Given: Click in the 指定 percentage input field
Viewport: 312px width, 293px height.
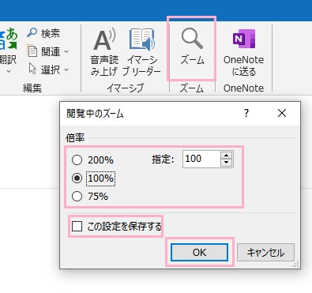Looking at the screenshot, I should tap(201, 159).
